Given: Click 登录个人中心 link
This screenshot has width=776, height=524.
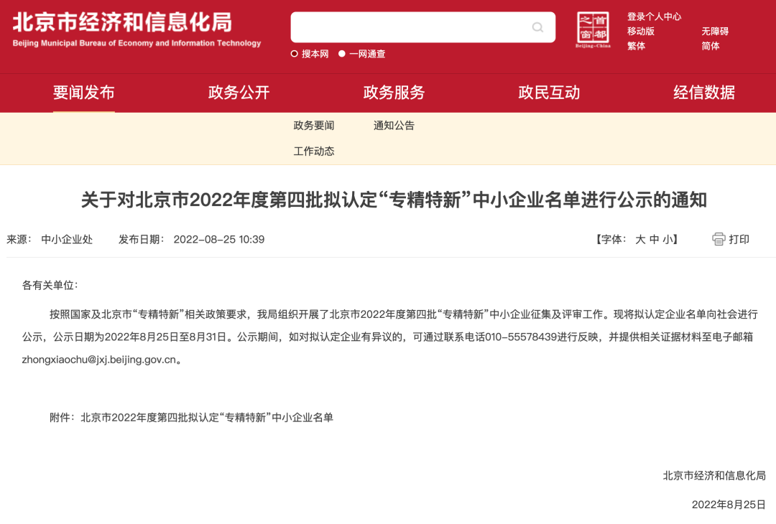Looking at the screenshot, I should 655,17.
